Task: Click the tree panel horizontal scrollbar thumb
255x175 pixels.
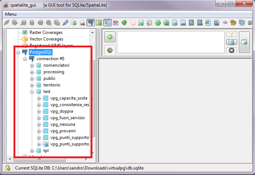Action: tap(40, 159)
